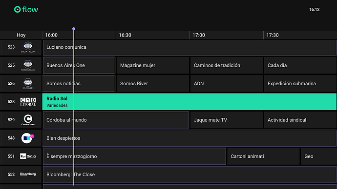The width and height of the screenshot is (337, 189).
Task: Open the Jaque mate TV program
Action: click(x=227, y=120)
